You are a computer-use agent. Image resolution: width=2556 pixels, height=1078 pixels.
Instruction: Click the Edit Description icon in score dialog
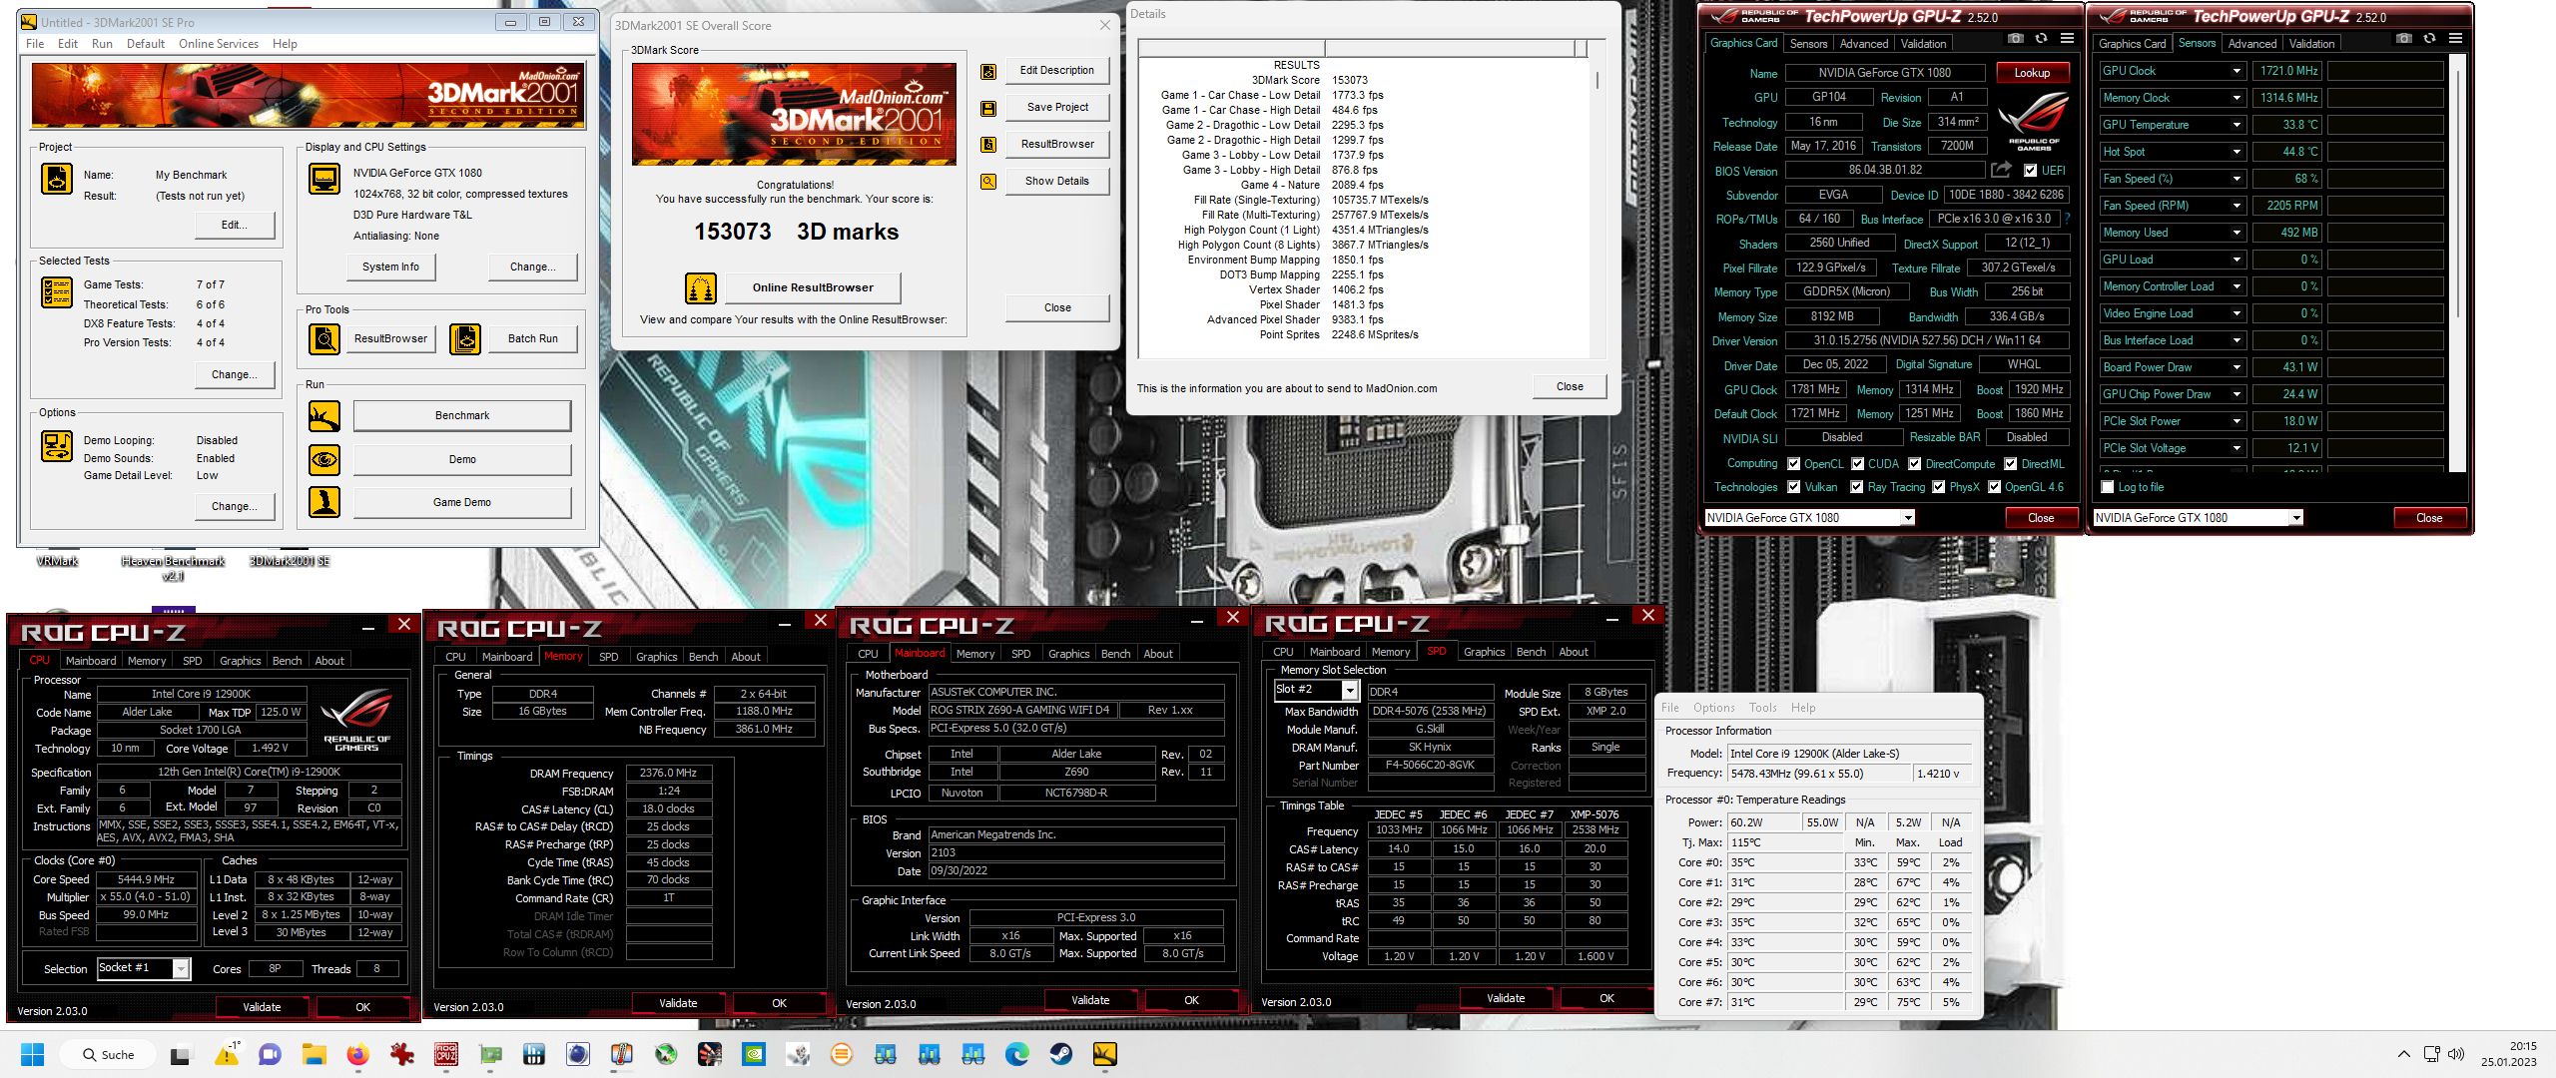pyautogui.click(x=987, y=72)
